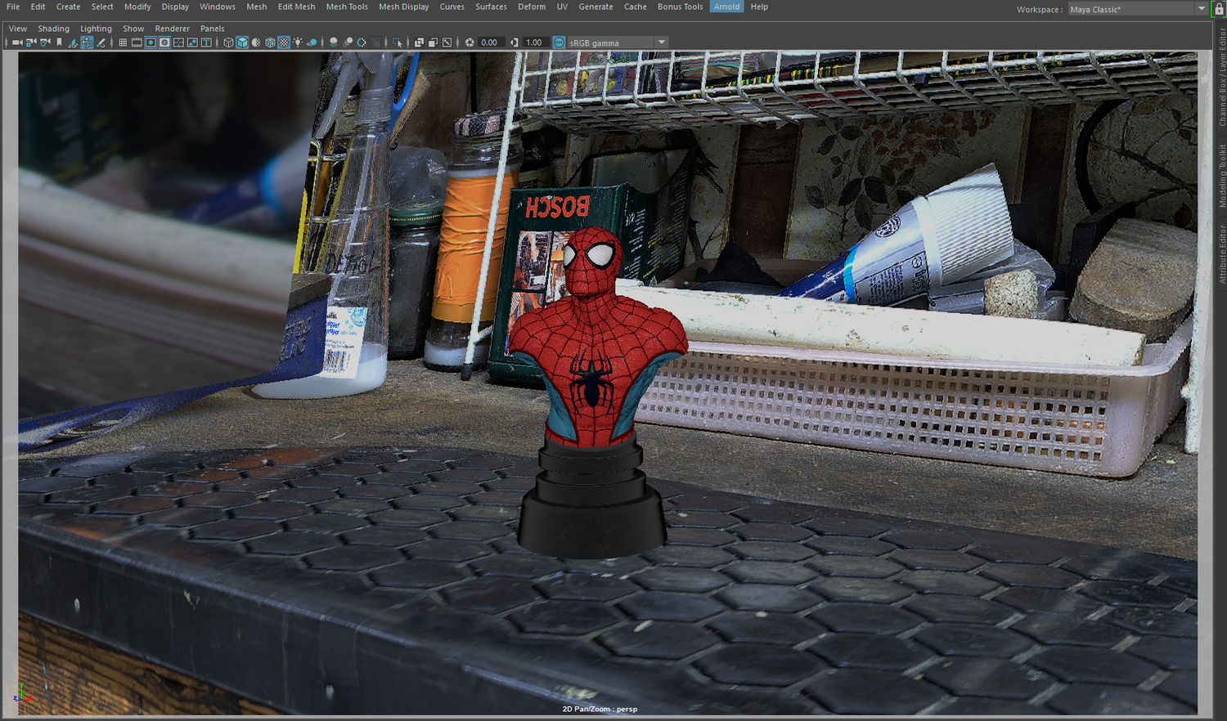Toggle Use All Lights bulb icon
The width and height of the screenshot is (1227, 721).
[298, 43]
